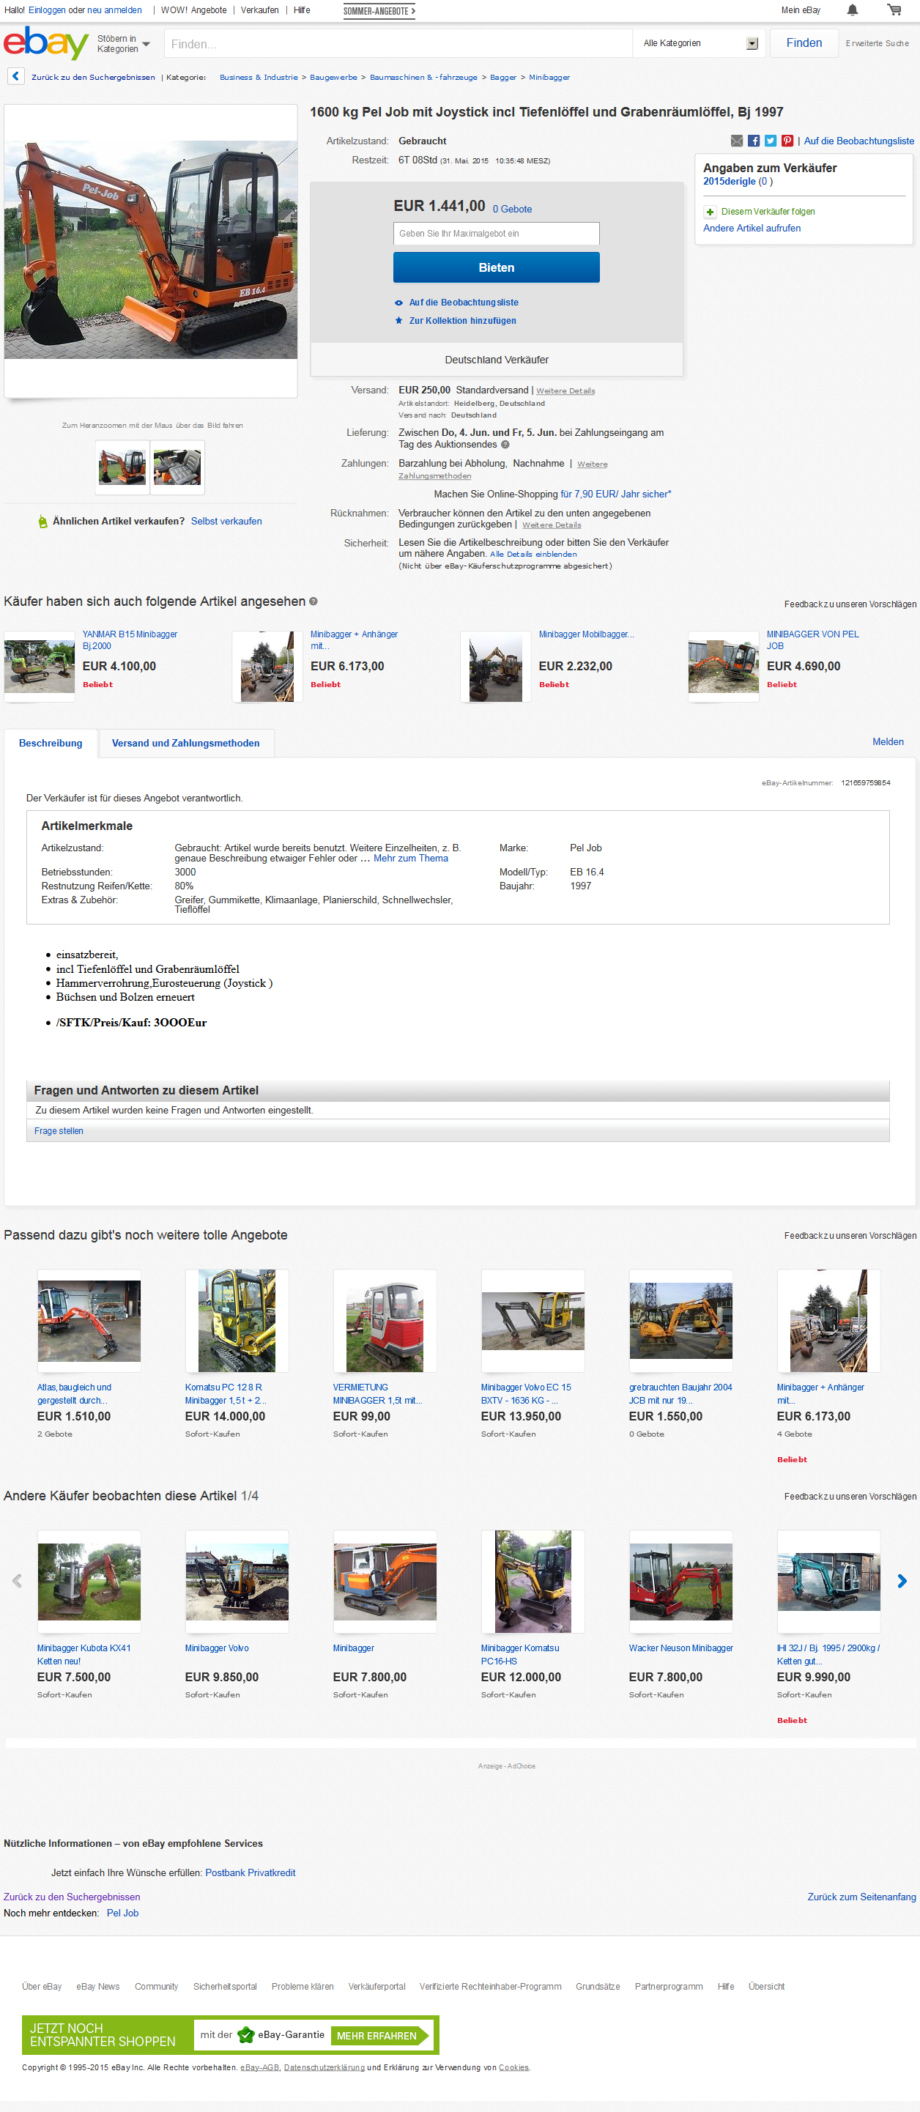Open the JCB Baujahr 2004 image
Viewport: 920px width, 2112px height.
pyautogui.click(x=680, y=1321)
